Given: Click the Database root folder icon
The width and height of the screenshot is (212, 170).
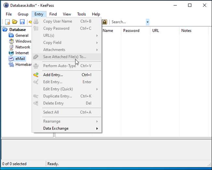Looking at the screenshot, I should (5, 30).
